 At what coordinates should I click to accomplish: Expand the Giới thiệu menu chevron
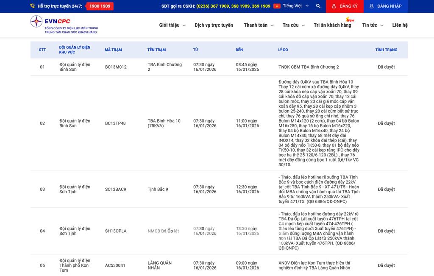184,25
